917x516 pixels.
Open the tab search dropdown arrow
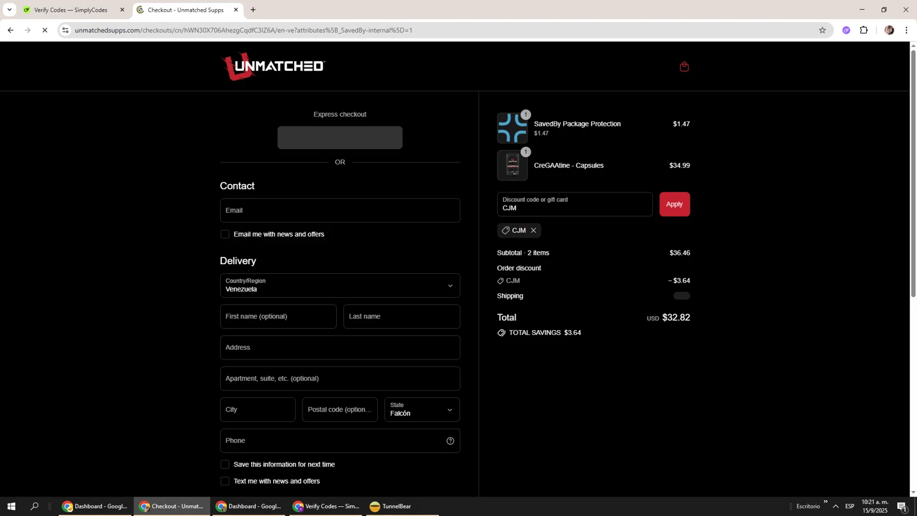tap(9, 10)
